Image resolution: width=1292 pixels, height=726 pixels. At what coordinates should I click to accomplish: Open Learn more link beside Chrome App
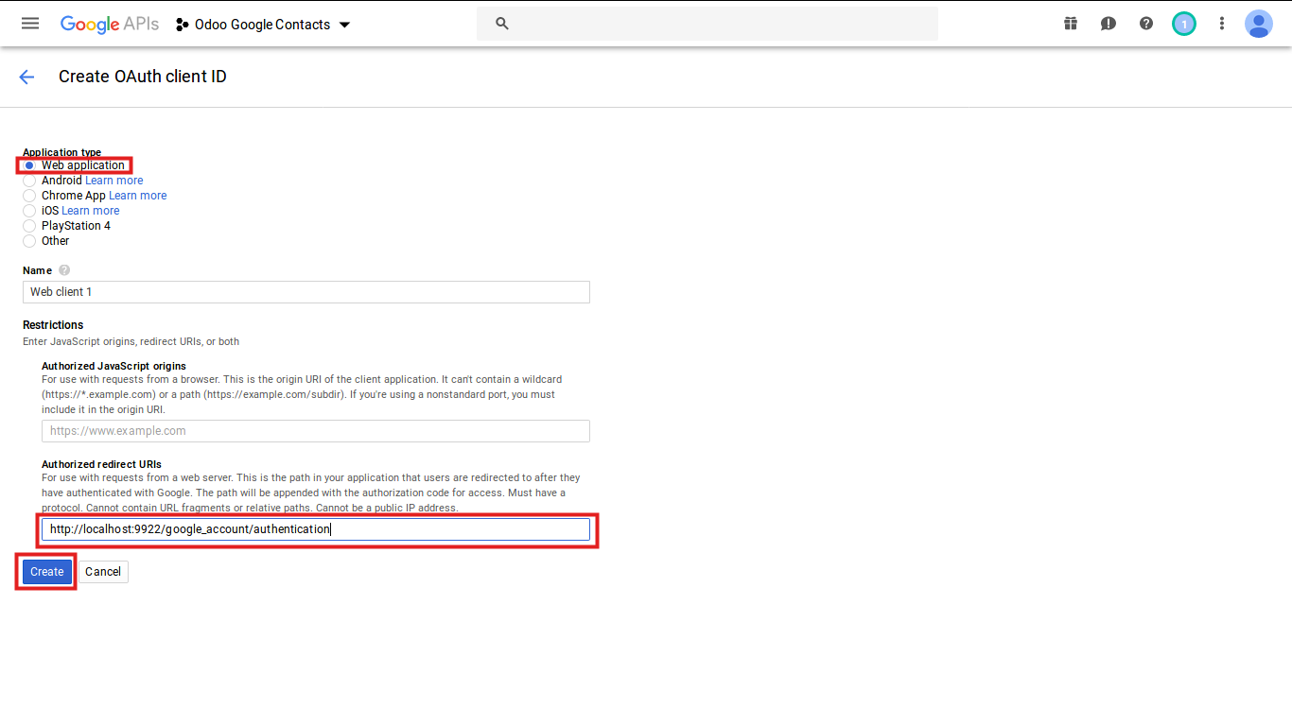(137, 196)
